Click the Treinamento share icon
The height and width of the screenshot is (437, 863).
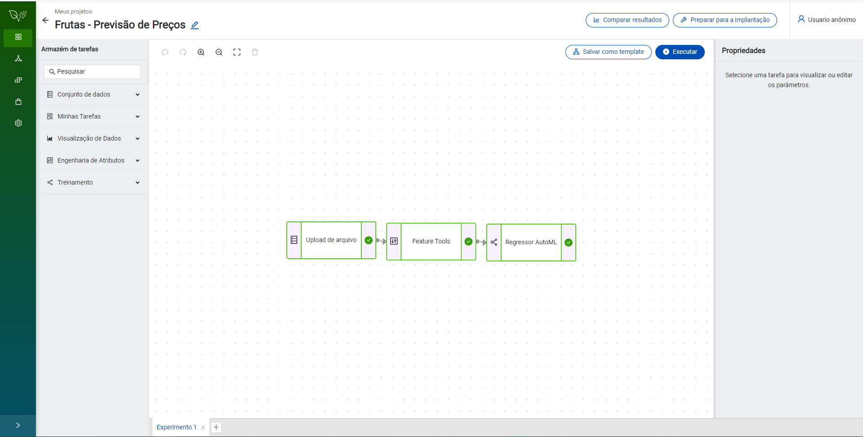coord(50,183)
